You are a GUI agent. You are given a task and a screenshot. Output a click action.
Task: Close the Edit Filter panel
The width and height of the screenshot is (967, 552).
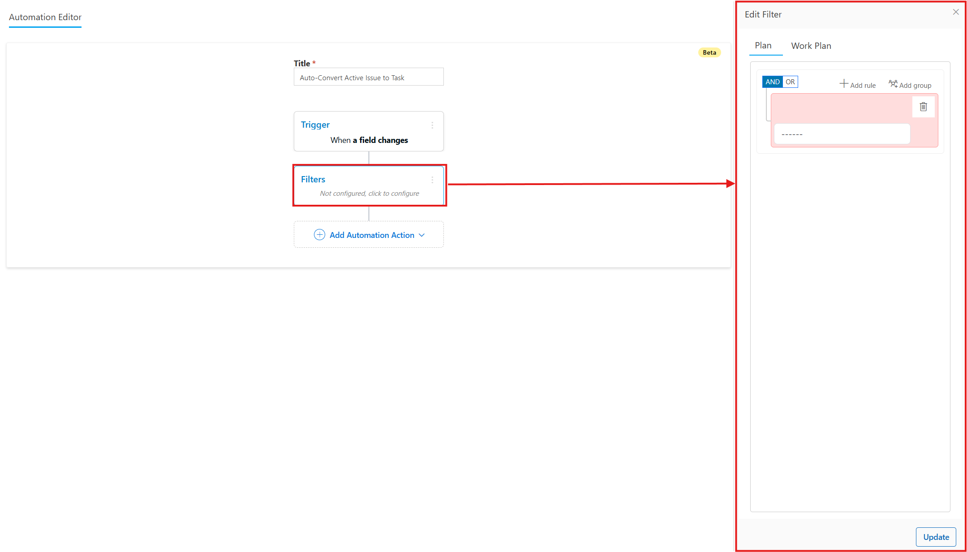956,12
